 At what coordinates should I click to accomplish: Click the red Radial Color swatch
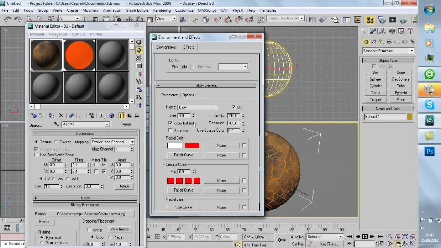[x=192, y=146]
